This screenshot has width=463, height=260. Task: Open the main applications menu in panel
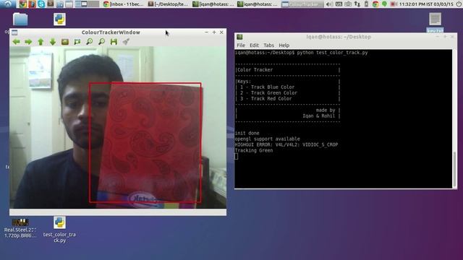pos(8,4)
